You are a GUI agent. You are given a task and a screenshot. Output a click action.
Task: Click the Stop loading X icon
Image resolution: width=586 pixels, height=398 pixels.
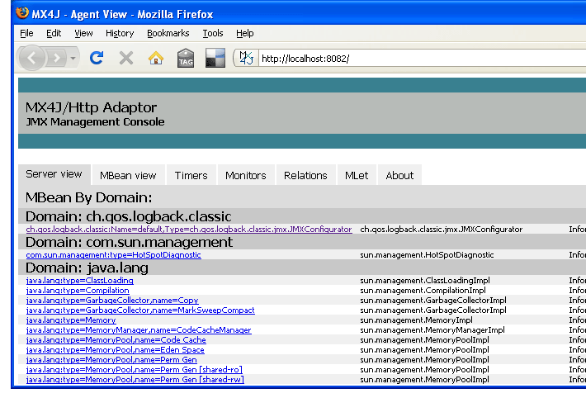coord(126,58)
